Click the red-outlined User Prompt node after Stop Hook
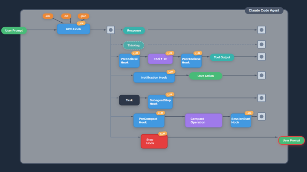 click(291, 140)
